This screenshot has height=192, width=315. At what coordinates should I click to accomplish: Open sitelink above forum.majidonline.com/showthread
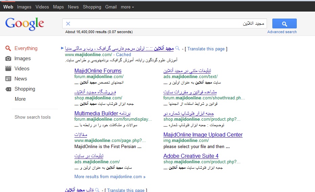click(190, 92)
